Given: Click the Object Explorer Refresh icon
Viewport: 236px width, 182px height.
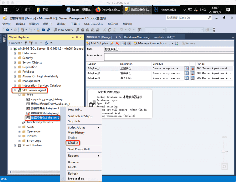Looking at the screenshot, I should [46, 43].
